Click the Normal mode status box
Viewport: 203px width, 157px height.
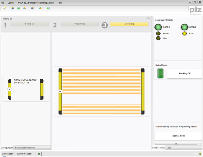[x=179, y=136]
